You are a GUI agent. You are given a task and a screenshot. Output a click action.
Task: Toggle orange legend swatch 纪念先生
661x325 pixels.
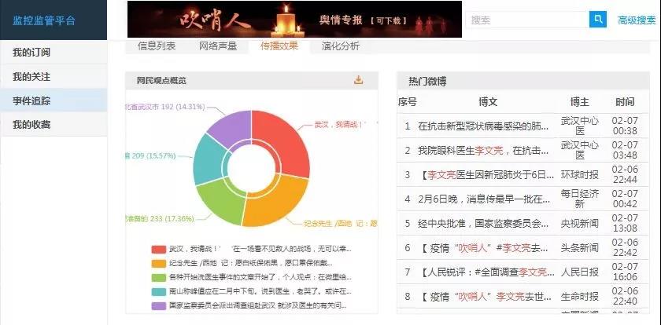coord(158,264)
